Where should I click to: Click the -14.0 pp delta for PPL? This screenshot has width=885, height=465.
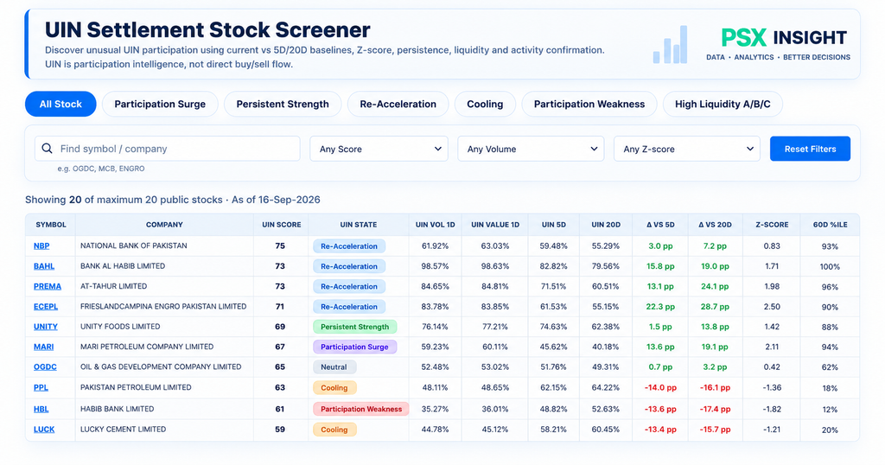click(x=660, y=388)
